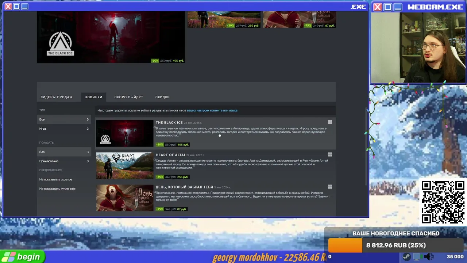Image resolution: width=467 pixels, height=263 pixels.
Task: Click Windows platform icon for Heart of Altai
Action: click(330, 155)
